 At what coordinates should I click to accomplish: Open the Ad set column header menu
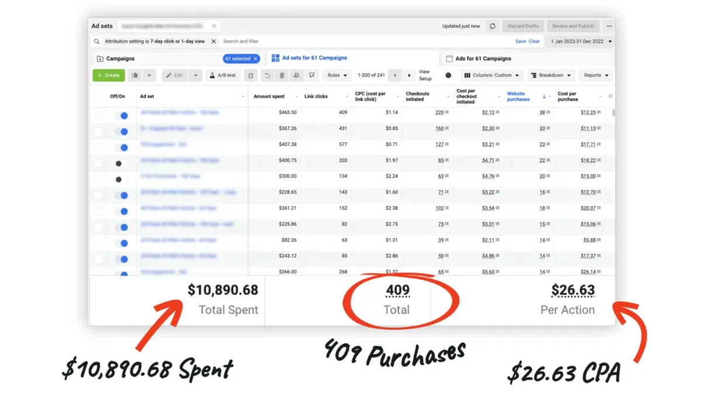coord(243,97)
